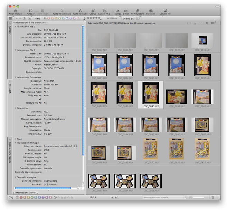
Task: Open the thumbnail layout options dropdown top right
Action: pyautogui.click(x=213, y=23)
